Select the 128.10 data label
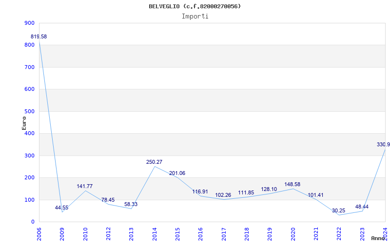This screenshot has height=243, width=390. click(269, 190)
